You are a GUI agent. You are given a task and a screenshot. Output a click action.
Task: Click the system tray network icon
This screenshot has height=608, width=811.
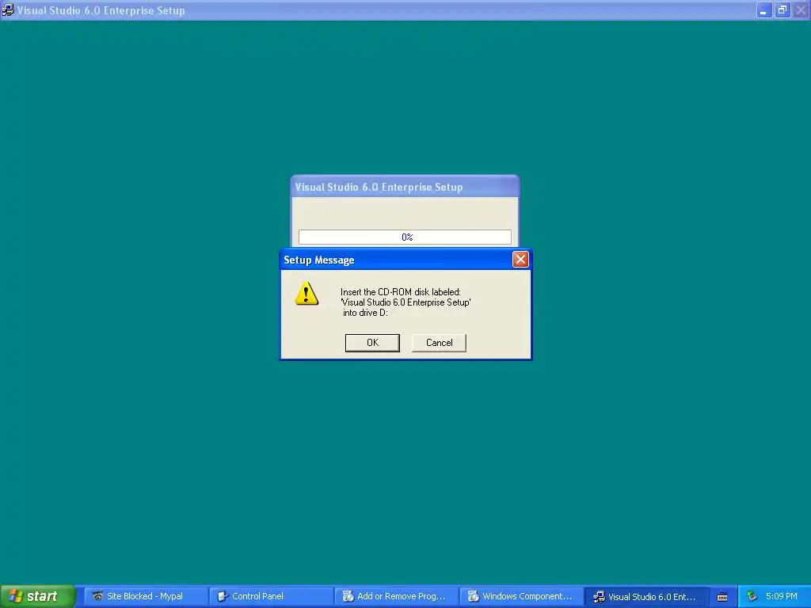pyautogui.click(x=752, y=596)
